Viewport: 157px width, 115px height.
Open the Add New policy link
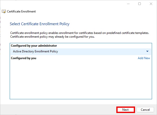pos(144,58)
